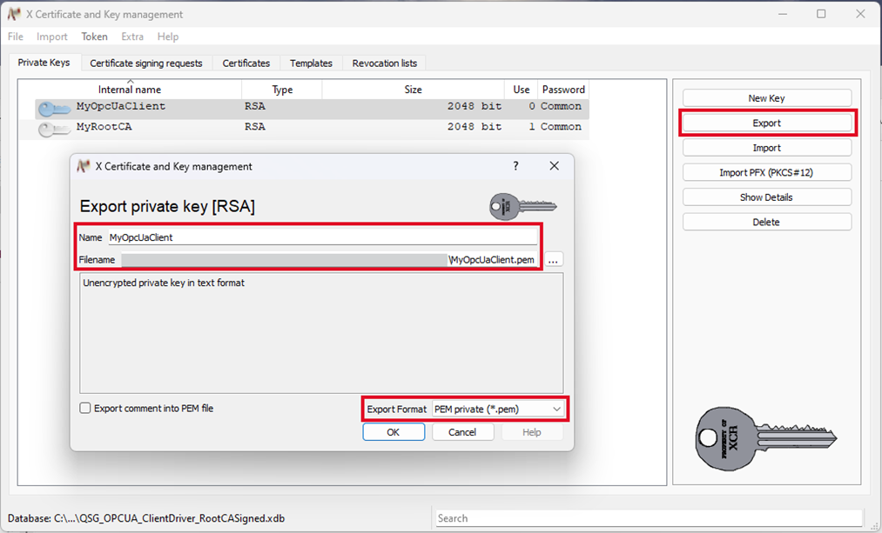Confirm export with the OK button
This screenshot has width=882, height=533.
(393, 432)
